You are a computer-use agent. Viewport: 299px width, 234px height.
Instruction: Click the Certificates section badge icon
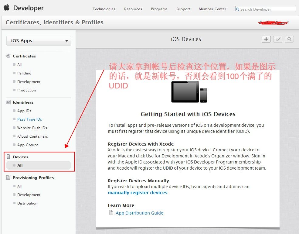coord(8,56)
